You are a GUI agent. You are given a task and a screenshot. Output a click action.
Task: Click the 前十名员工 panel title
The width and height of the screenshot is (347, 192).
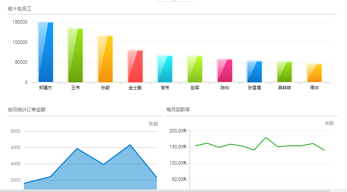click(x=19, y=9)
